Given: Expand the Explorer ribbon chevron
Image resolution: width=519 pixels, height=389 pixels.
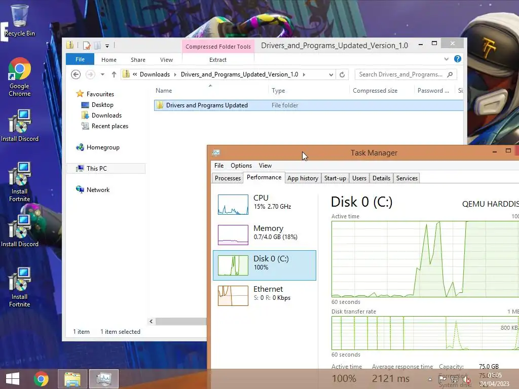Looking at the screenshot, I should tap(447, 59).
